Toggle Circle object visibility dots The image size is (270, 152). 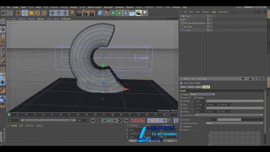pos(210,30)
